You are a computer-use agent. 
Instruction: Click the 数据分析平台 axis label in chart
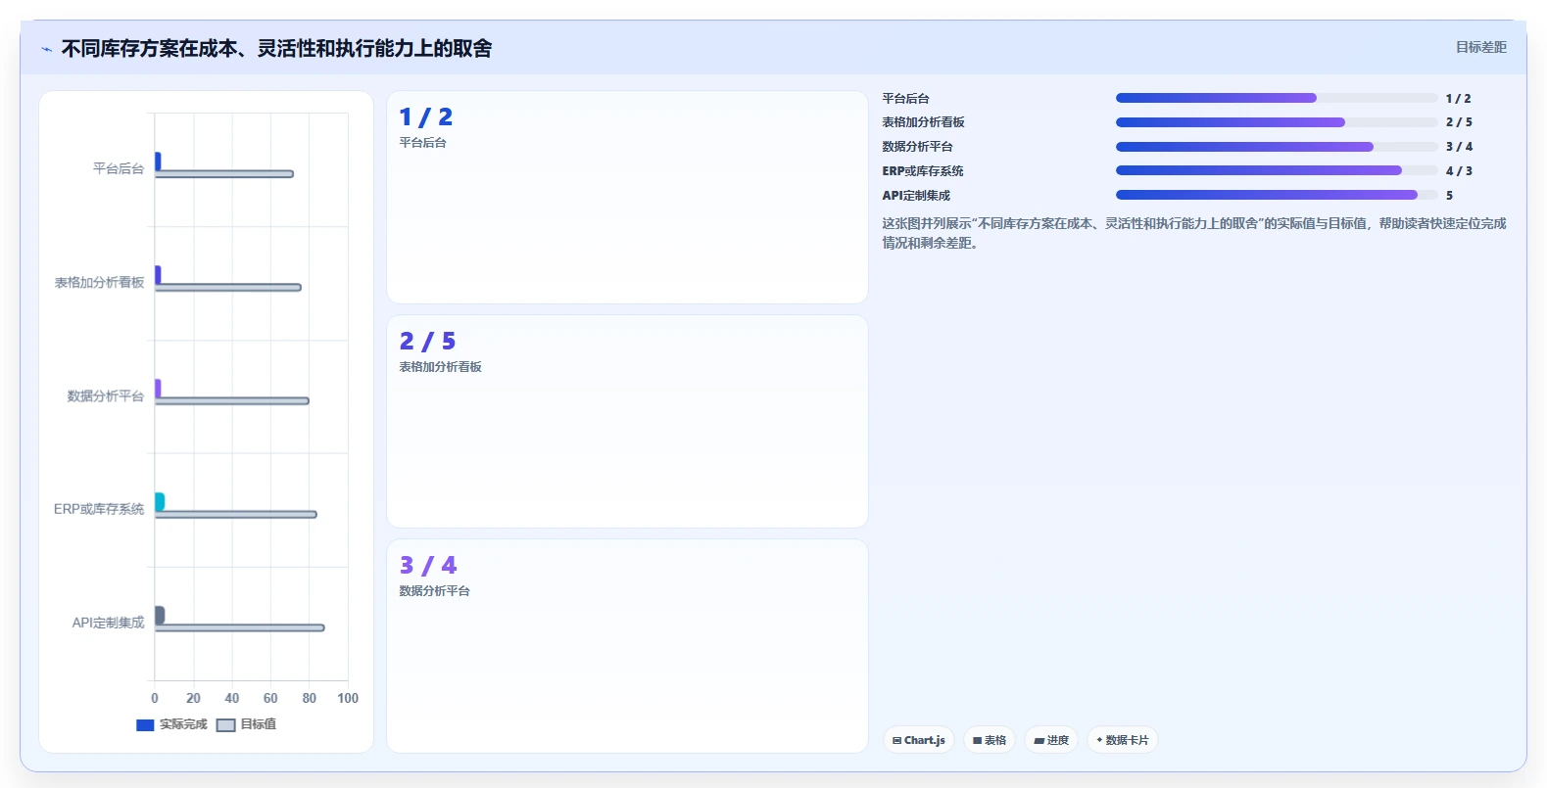pyautogui.click(x=106, y=395)
